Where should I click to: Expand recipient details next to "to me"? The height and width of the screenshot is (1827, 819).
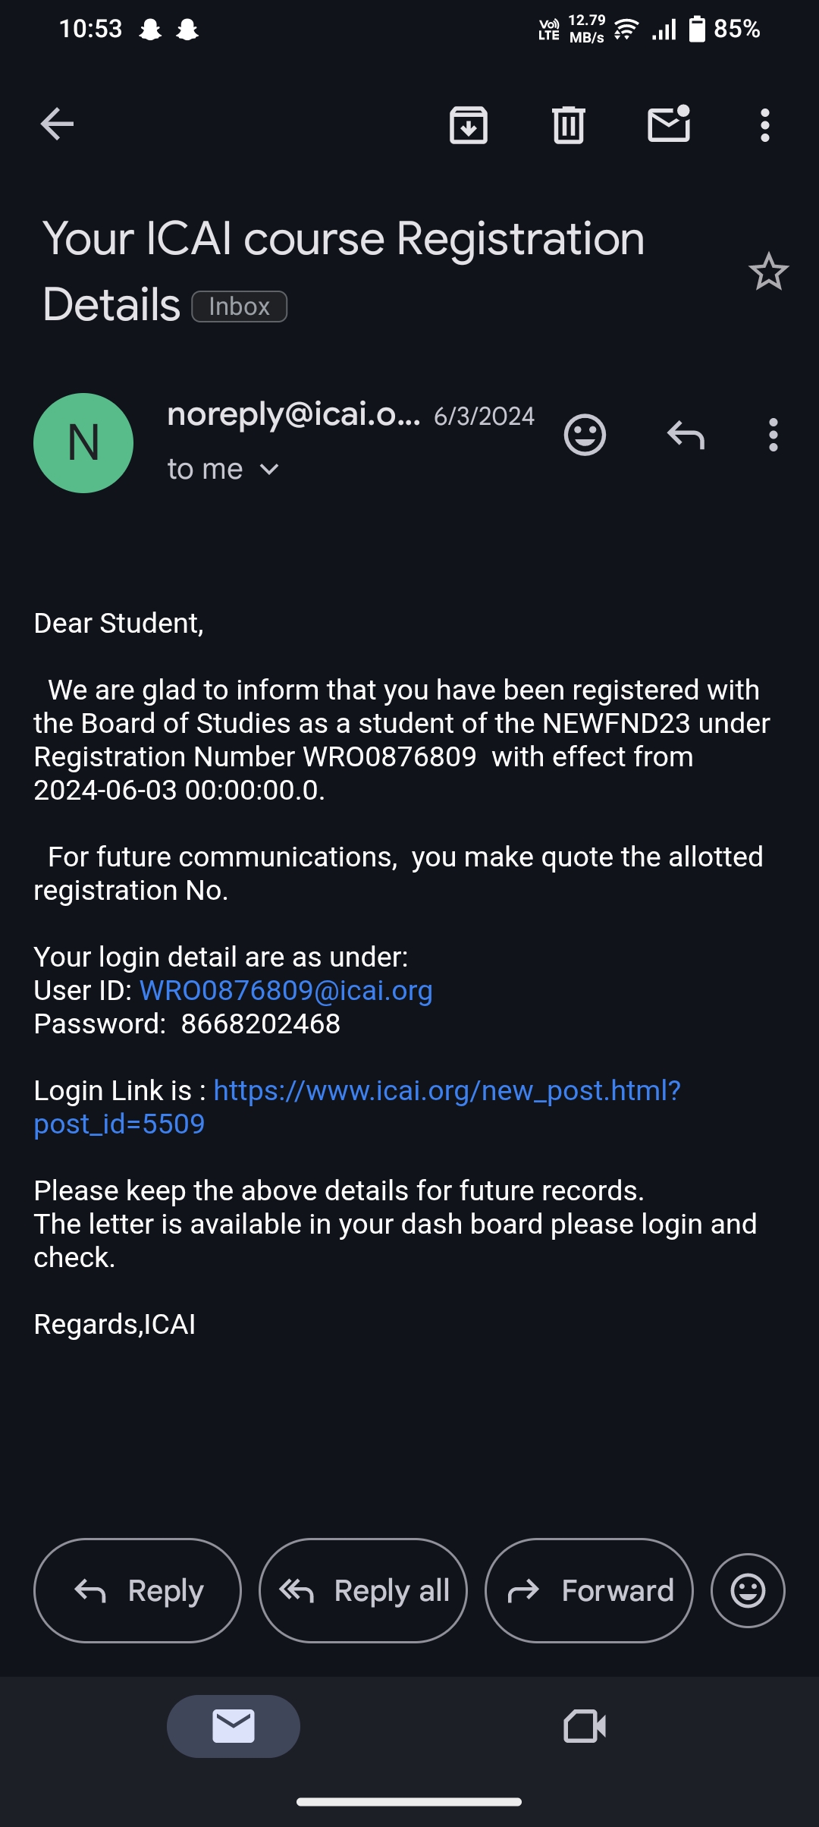coord(269,470)
